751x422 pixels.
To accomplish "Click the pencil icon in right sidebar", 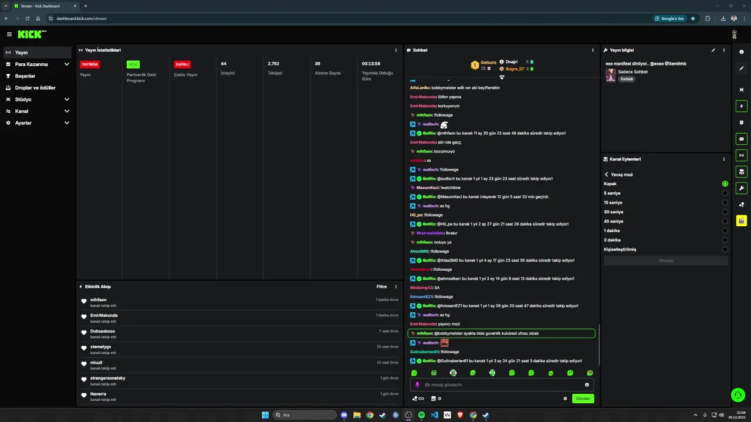I will [742, 69].
